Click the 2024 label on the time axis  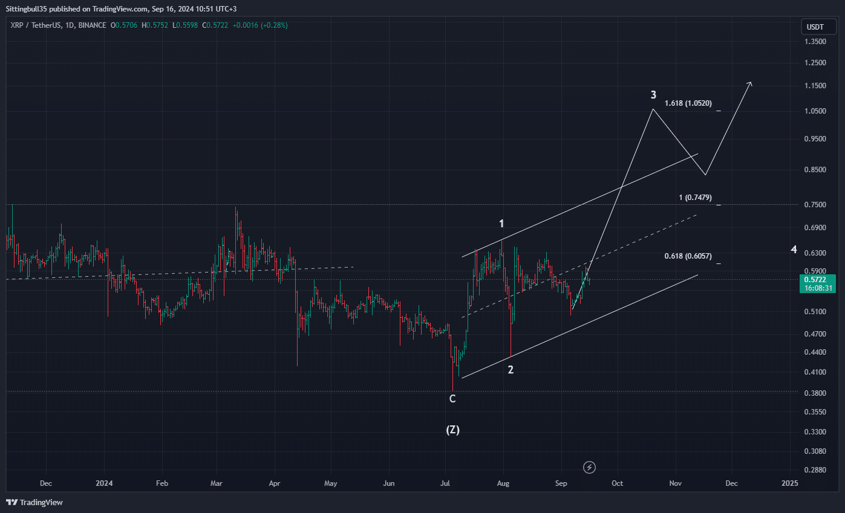coord(105,483)
